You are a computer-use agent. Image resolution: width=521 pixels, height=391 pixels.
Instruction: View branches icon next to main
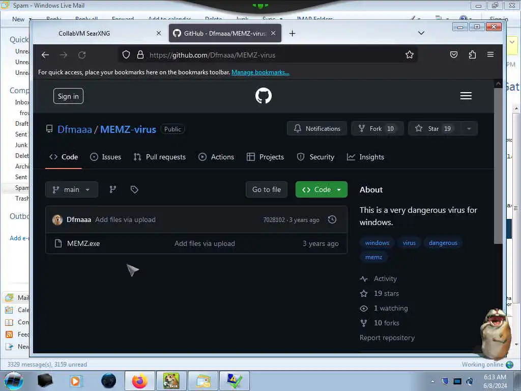(113, 189)
